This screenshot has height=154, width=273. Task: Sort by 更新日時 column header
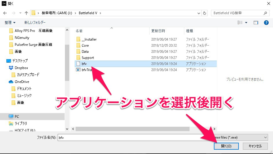pos(158,31)
